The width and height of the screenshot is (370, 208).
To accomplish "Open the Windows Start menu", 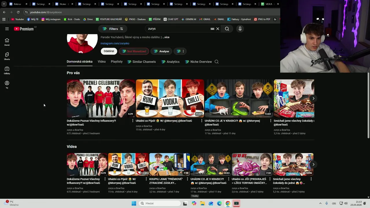I will 134,203.
